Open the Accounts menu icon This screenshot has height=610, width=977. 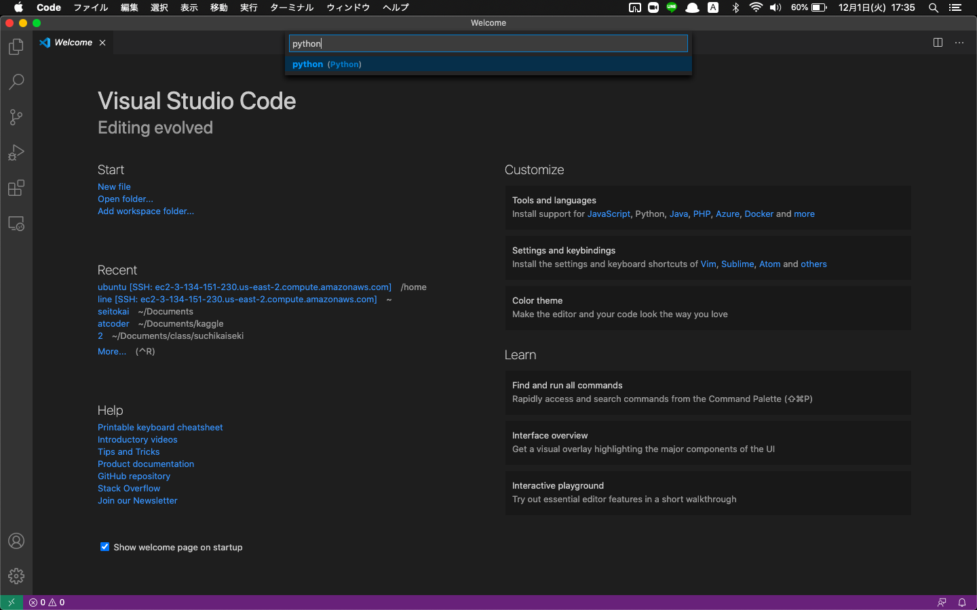click(x=16, y=541)
